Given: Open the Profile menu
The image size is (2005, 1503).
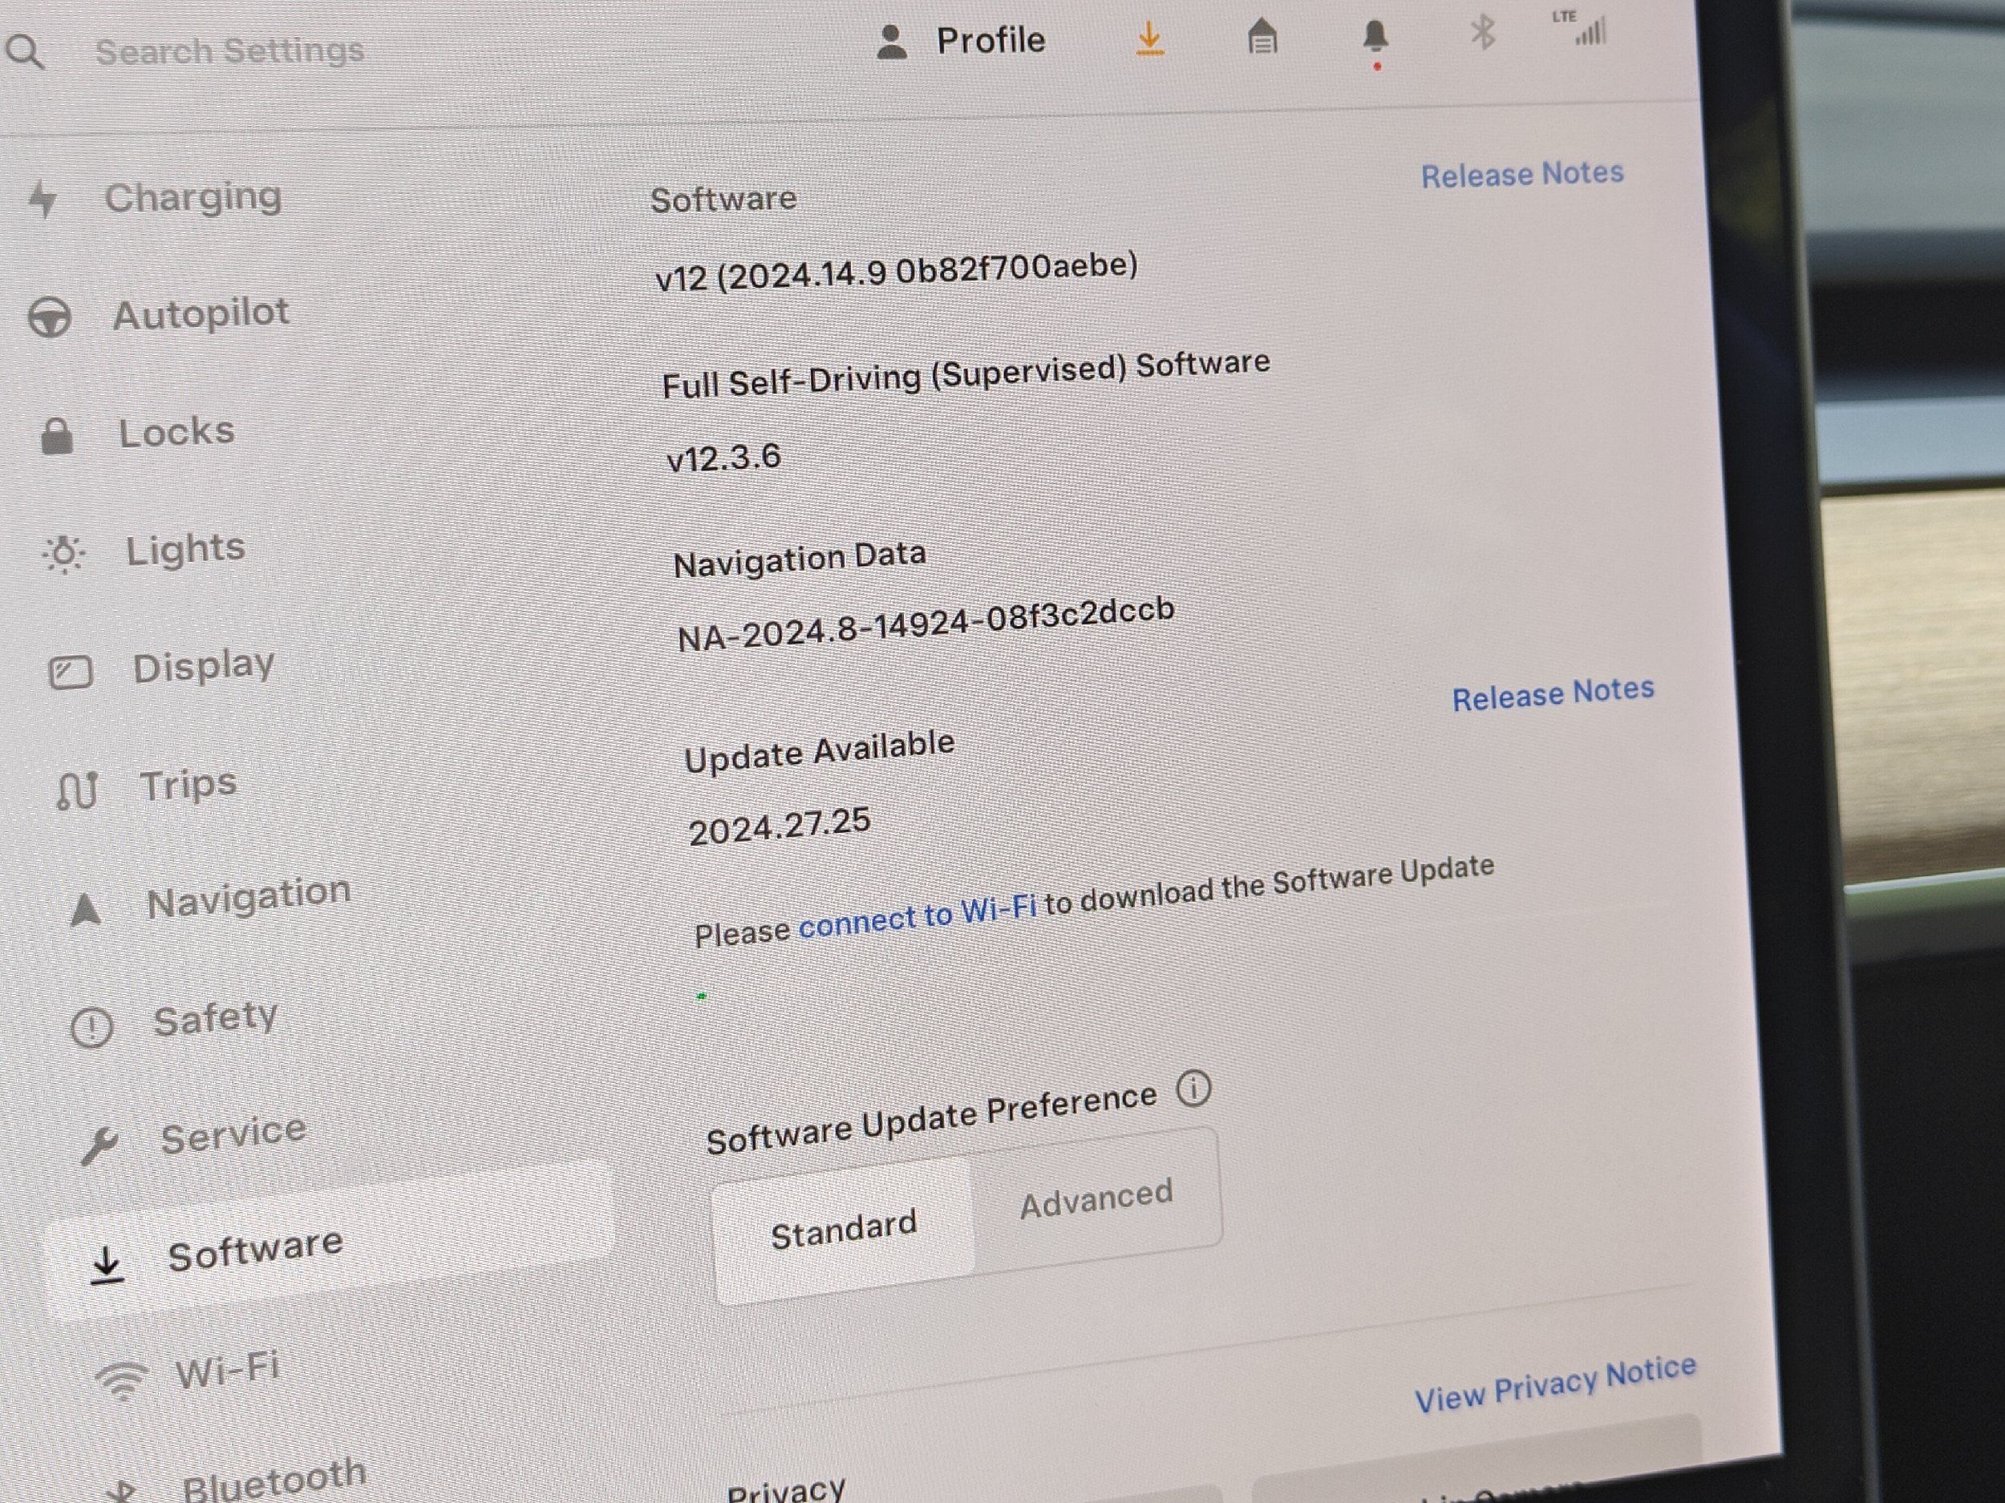Looking at the screenshot, I should click(961, 41).
